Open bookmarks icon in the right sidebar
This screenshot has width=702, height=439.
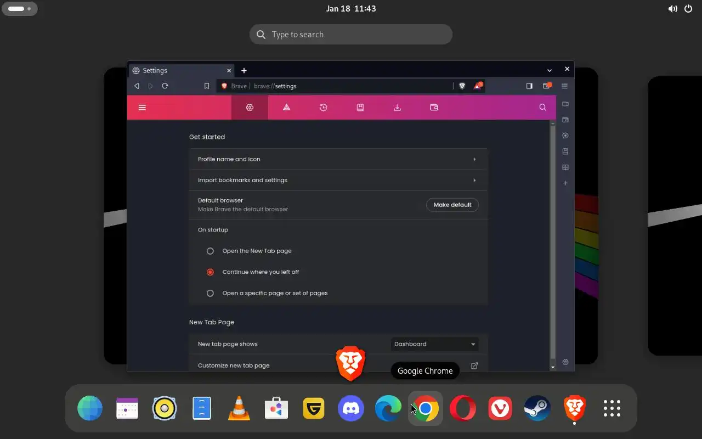pyautogui.click(x=565, y=151)
